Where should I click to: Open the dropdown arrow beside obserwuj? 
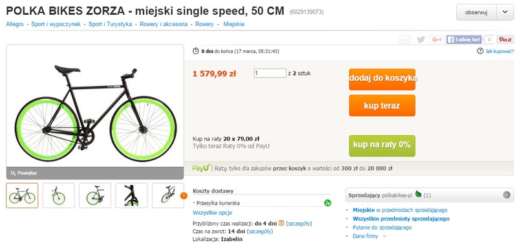tap(505, 12)
